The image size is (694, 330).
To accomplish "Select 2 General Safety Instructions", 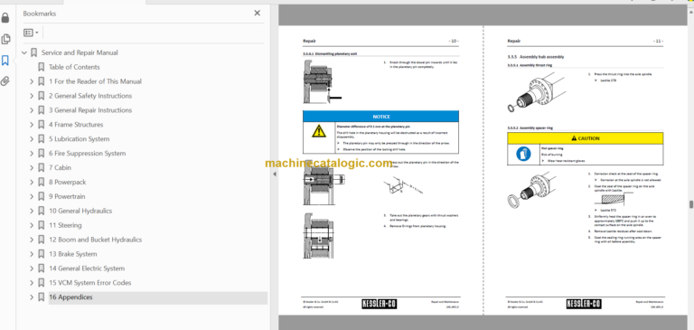I will point(90,96).
